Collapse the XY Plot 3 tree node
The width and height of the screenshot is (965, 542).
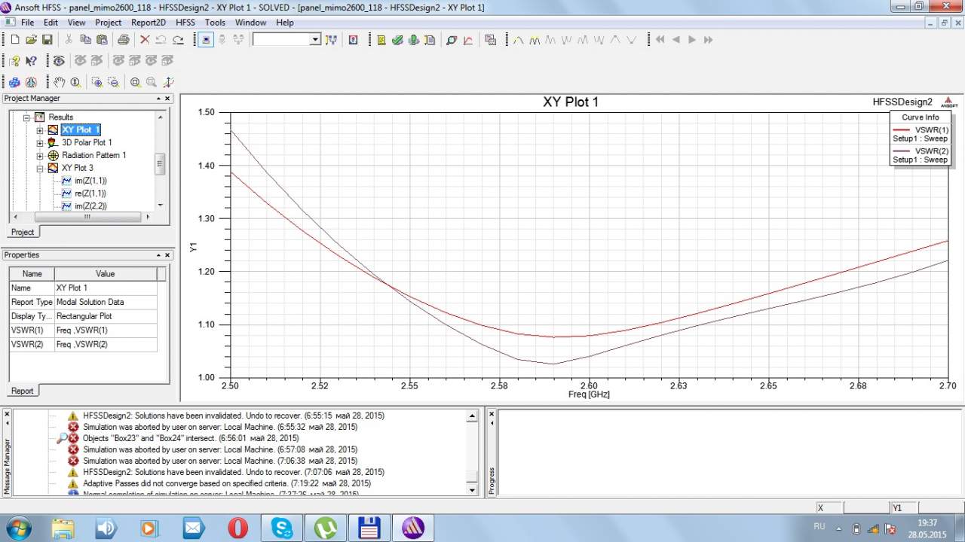coord(40,168)
